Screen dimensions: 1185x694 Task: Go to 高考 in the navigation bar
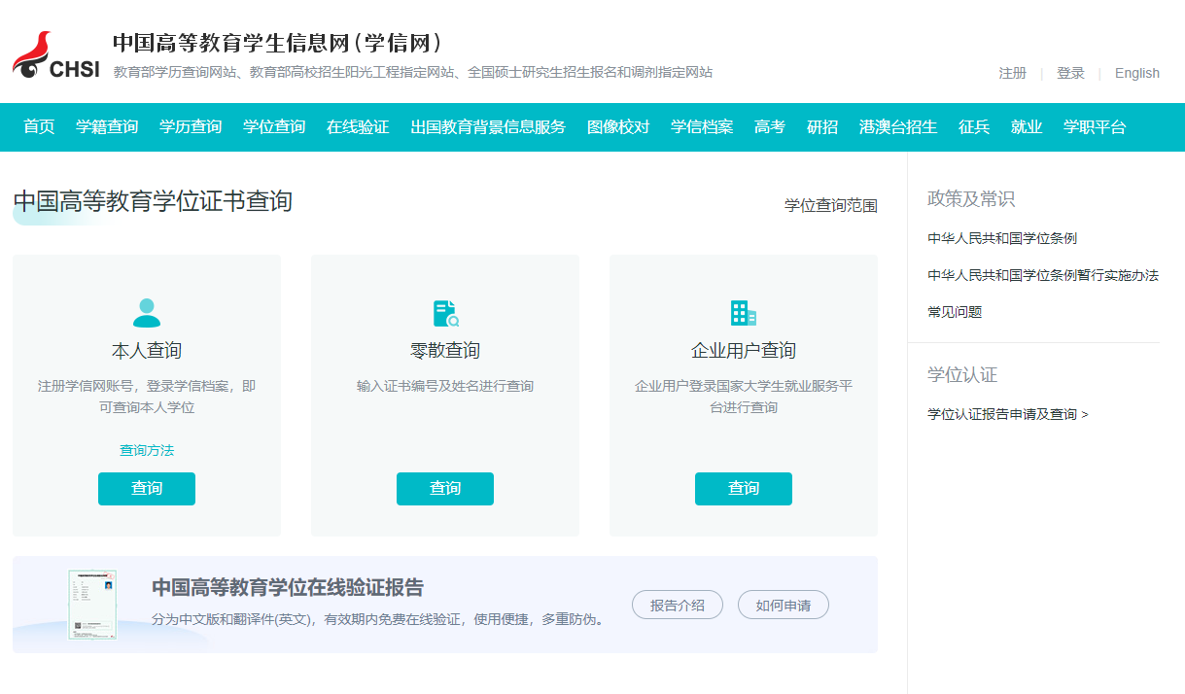[x=770, y=127]
